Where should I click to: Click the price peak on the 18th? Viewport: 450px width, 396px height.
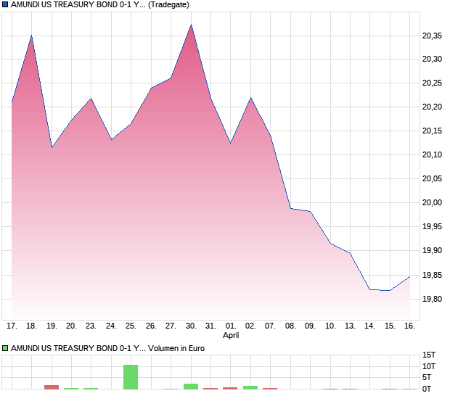tap(31, 36)
